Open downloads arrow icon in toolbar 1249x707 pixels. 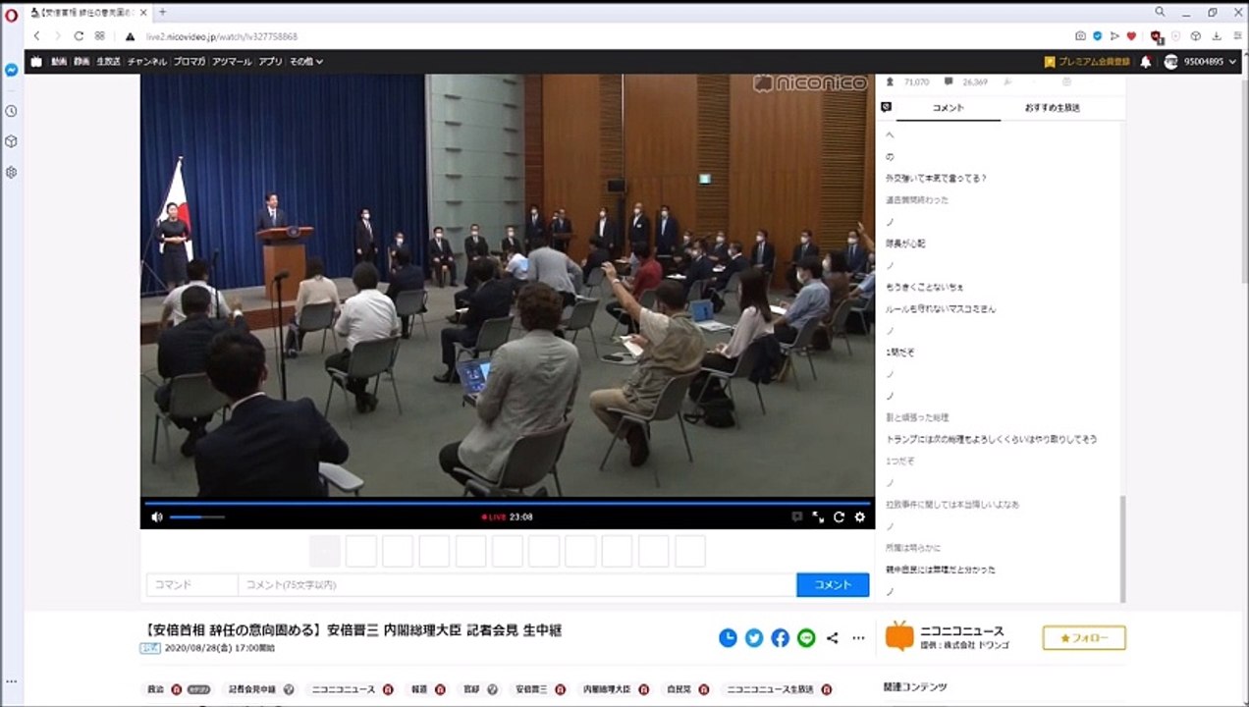click(x=1217, y=36)
